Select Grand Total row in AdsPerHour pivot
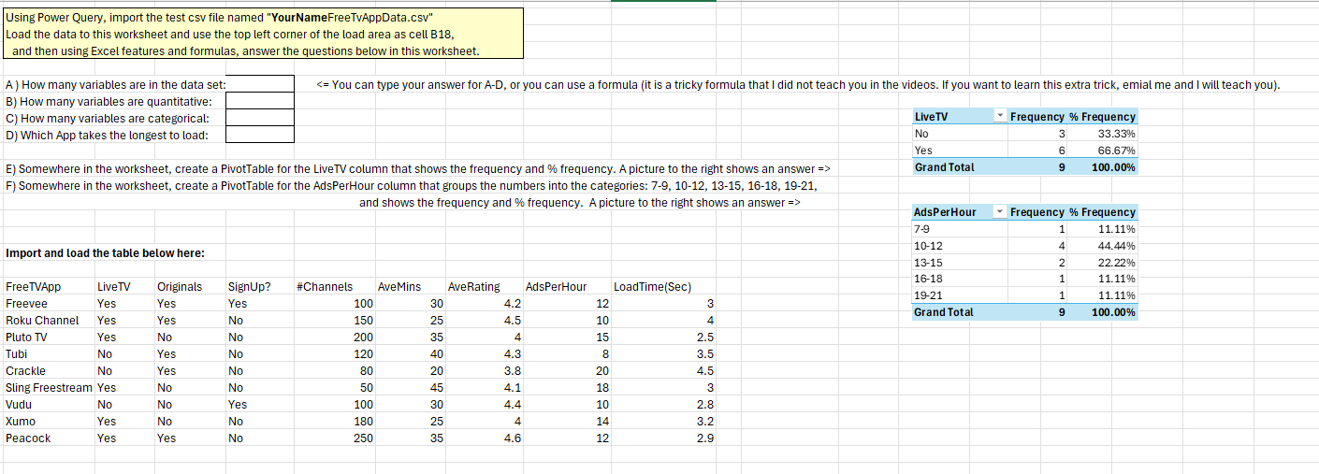The image size is (1319, 474). coord(1024,312)
